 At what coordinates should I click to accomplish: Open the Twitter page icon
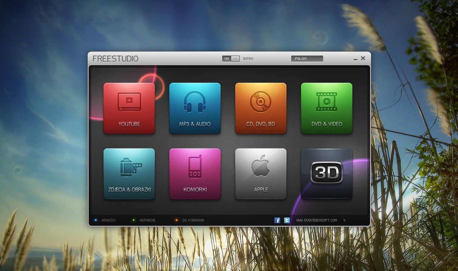[x=287, y=220]
